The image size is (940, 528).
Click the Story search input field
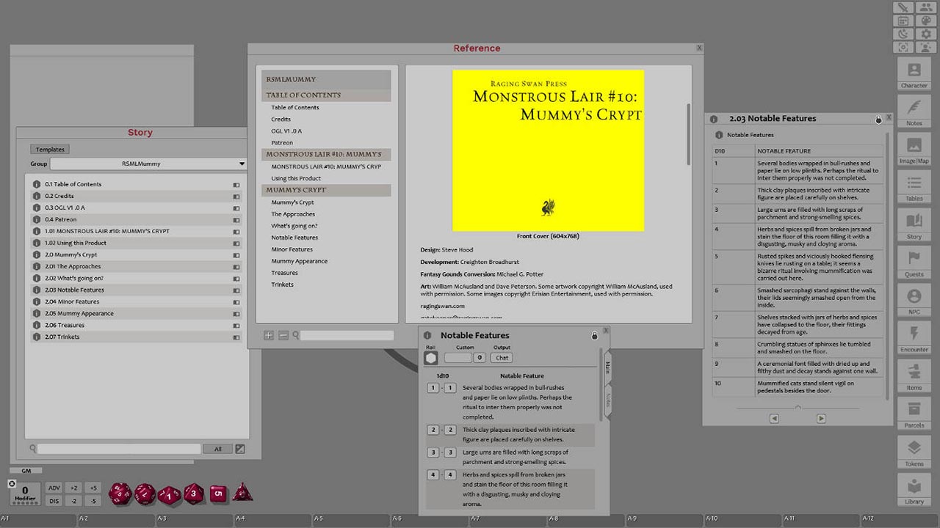click(119, 449)
